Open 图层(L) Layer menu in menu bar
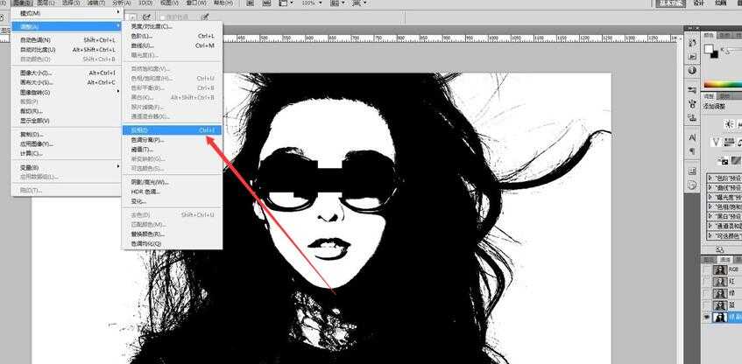 [46, 3]
